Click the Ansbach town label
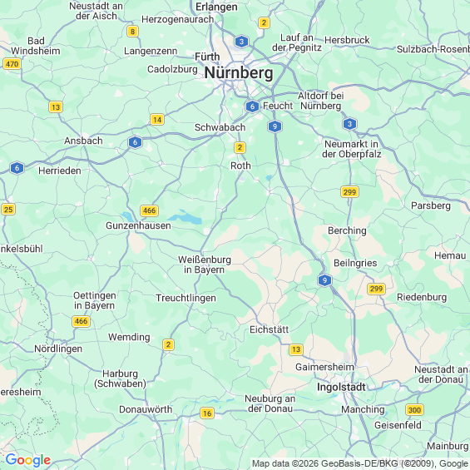 [83, 141]
